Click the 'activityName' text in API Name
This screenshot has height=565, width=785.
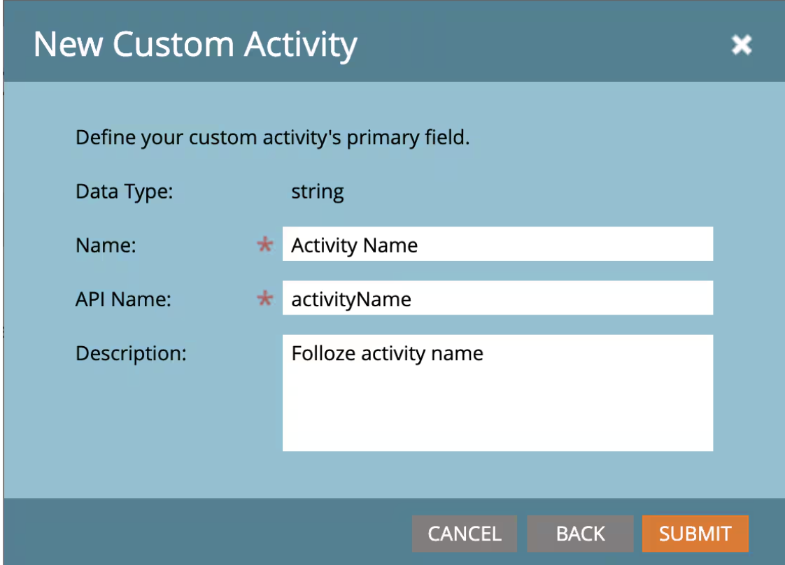point(351,300)
